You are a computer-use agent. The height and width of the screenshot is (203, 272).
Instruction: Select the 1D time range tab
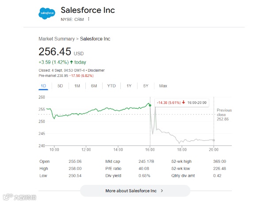[43, 86]
